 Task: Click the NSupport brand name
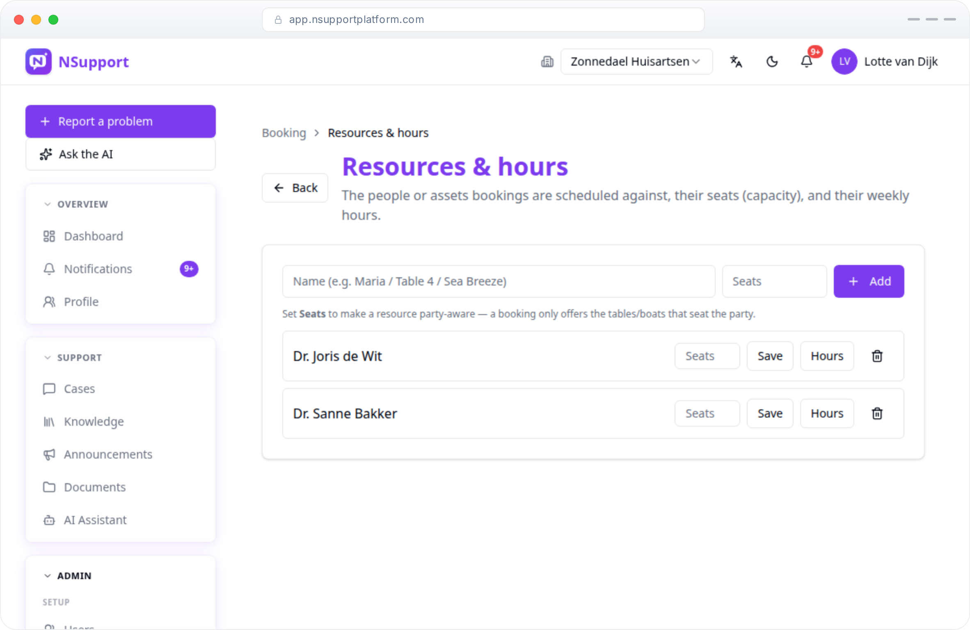pyautogui.click(x=94, y=62)
